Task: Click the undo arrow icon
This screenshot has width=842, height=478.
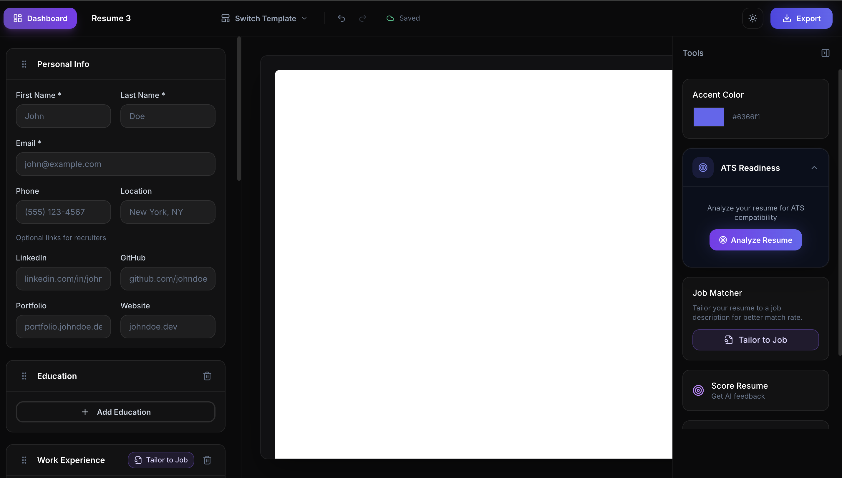Action: [341, 19]
